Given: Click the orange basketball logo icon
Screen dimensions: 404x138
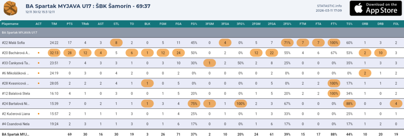Looking at the screenshot, I should [10, 8].
